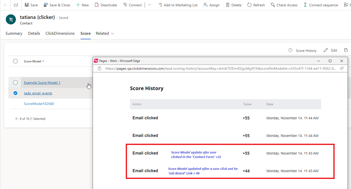This screenshot has height=189, width=351.
Task: Open the tada_email_events link
Action: [38, 93]
